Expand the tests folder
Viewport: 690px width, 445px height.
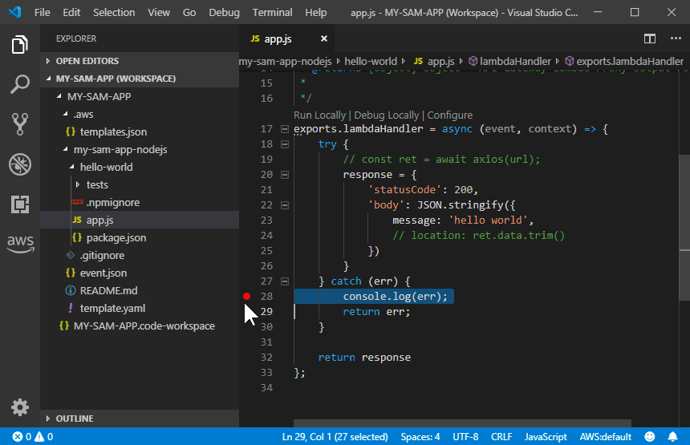pyautogui.click(x=140, y=184)
